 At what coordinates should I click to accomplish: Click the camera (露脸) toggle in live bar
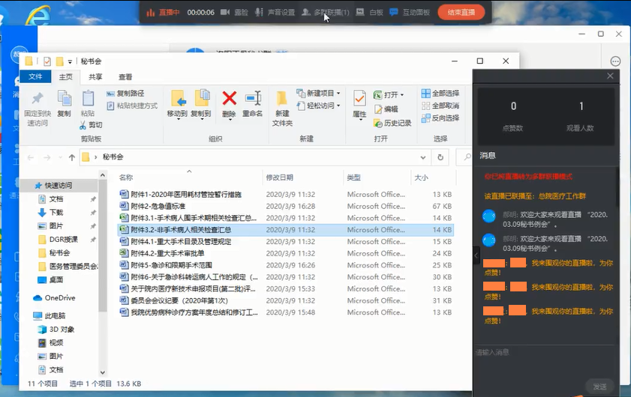click(234, 13)
